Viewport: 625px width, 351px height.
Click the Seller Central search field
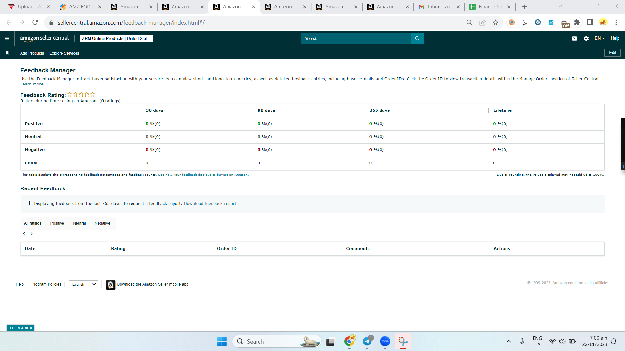click(356, 38)
